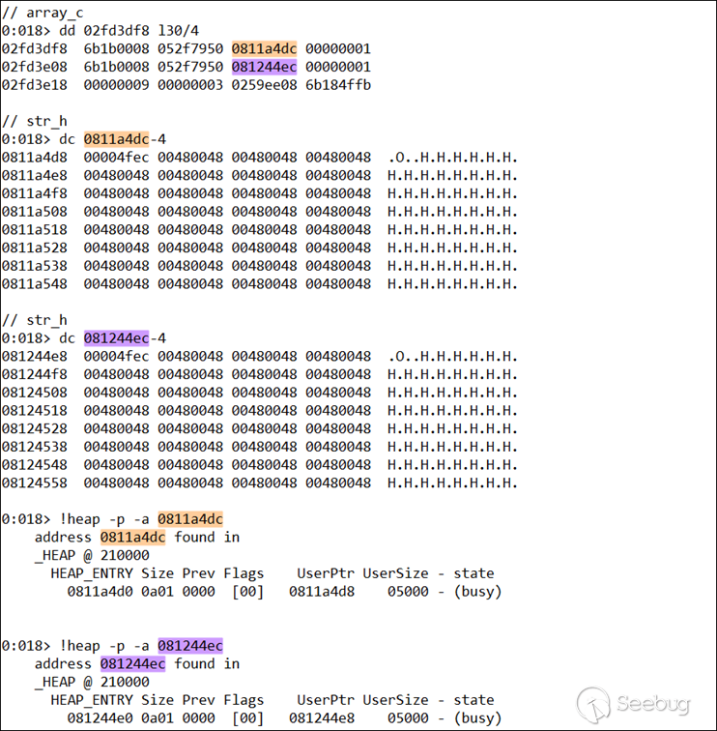Click the '// array_c' comment line

tap(43, 13)
